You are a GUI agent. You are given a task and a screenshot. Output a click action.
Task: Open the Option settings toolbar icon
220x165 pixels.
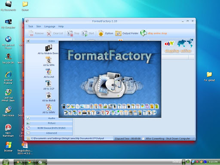106,34
